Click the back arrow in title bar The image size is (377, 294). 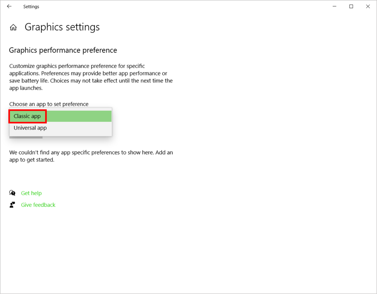point(9,7)
